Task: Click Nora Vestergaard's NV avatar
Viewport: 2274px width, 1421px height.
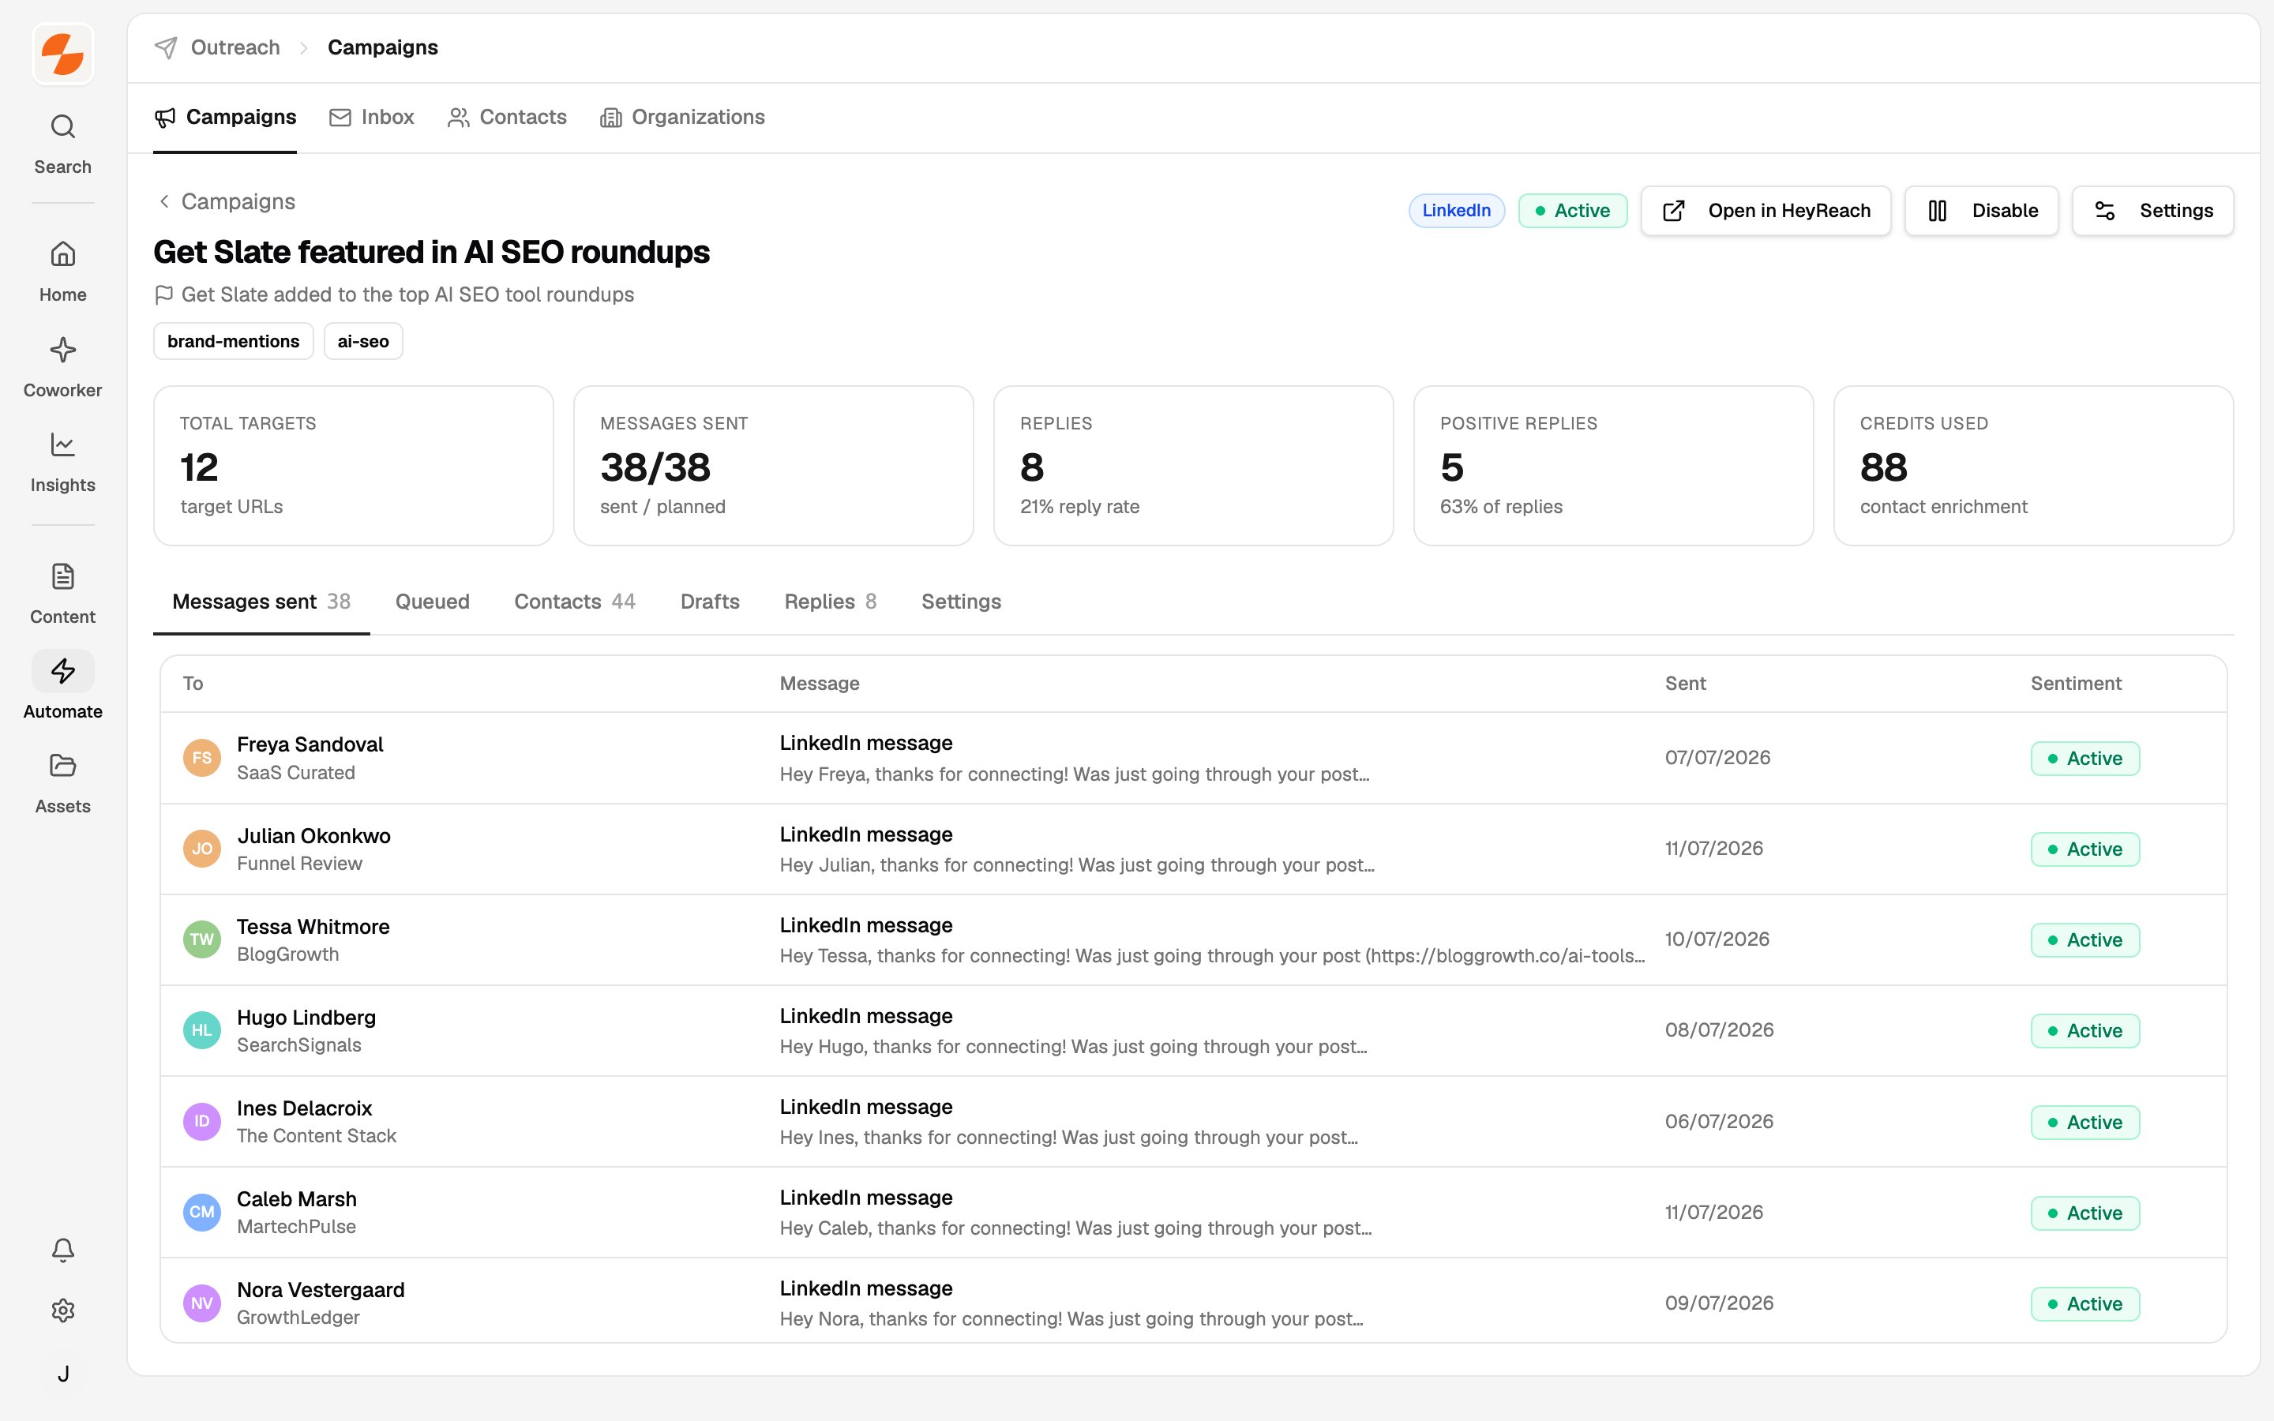Action: click(202, 1303)
